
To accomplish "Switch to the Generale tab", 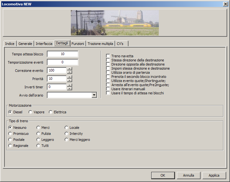I will [25, 44].
